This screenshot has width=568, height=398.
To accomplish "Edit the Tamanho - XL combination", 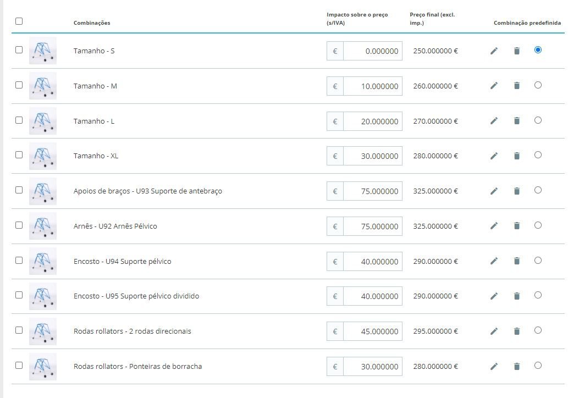I will (x=494, y=156).
